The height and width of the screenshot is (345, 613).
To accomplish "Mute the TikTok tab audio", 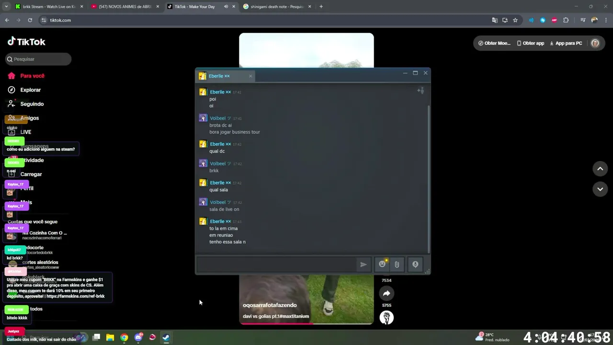I will pyautogui.click(x=226, y=7).
